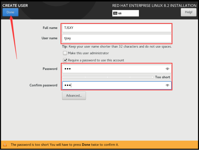The image size is (199, 150).
Task: Click the warning triangle icon in orange bar
Action: click(x=5, y=145)
